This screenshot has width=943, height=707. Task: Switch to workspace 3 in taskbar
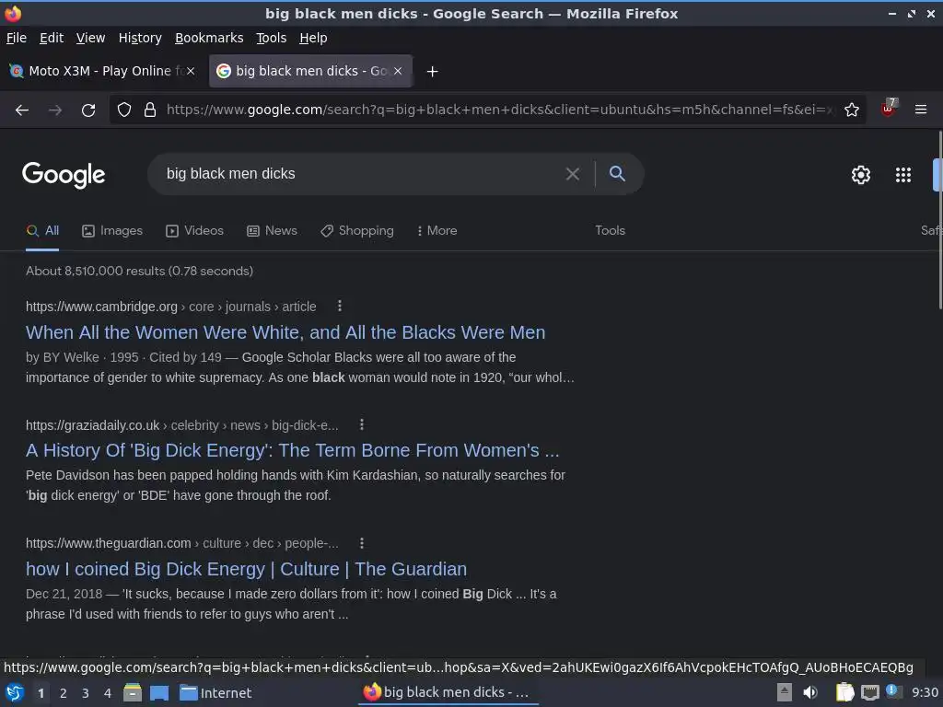[x=86, y=693]
